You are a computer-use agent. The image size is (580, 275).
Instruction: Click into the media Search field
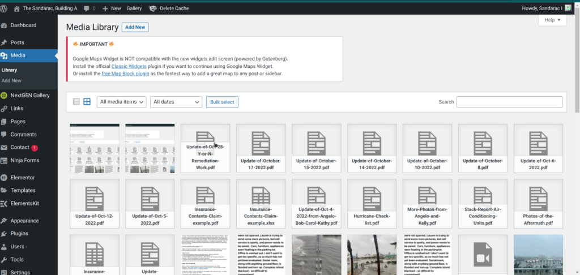coord(509,102)
